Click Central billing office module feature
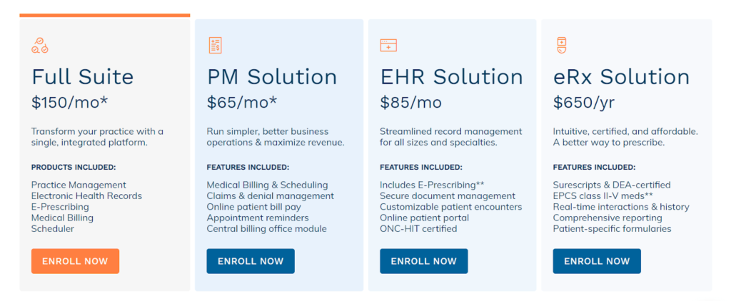Screen dimensions: 731x301 [x=267, y=229]
